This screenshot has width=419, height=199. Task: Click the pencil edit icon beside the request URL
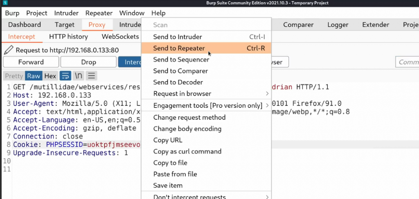point(9,50)
